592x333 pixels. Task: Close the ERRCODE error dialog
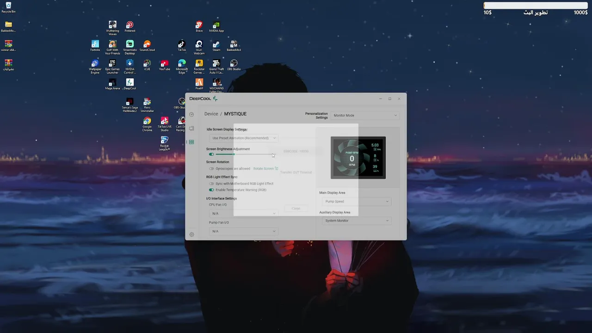pos(296,208)
